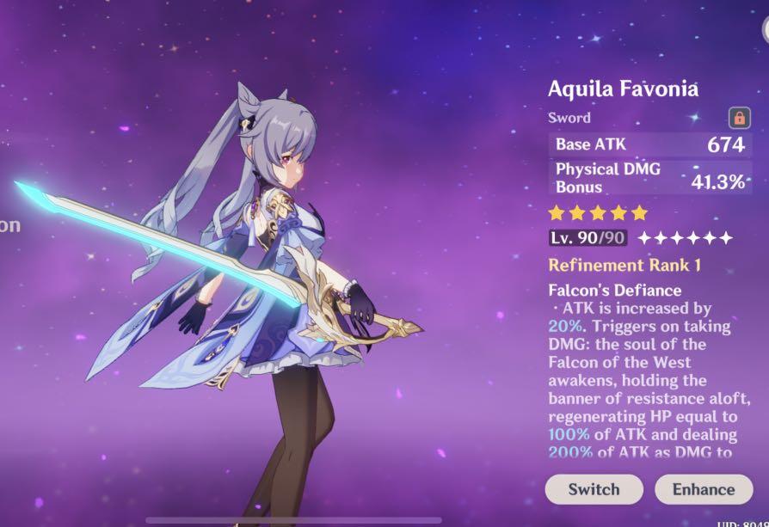Tap the Refinement Rank 1 label
769x527 pixels.
(x=624, y=265)
